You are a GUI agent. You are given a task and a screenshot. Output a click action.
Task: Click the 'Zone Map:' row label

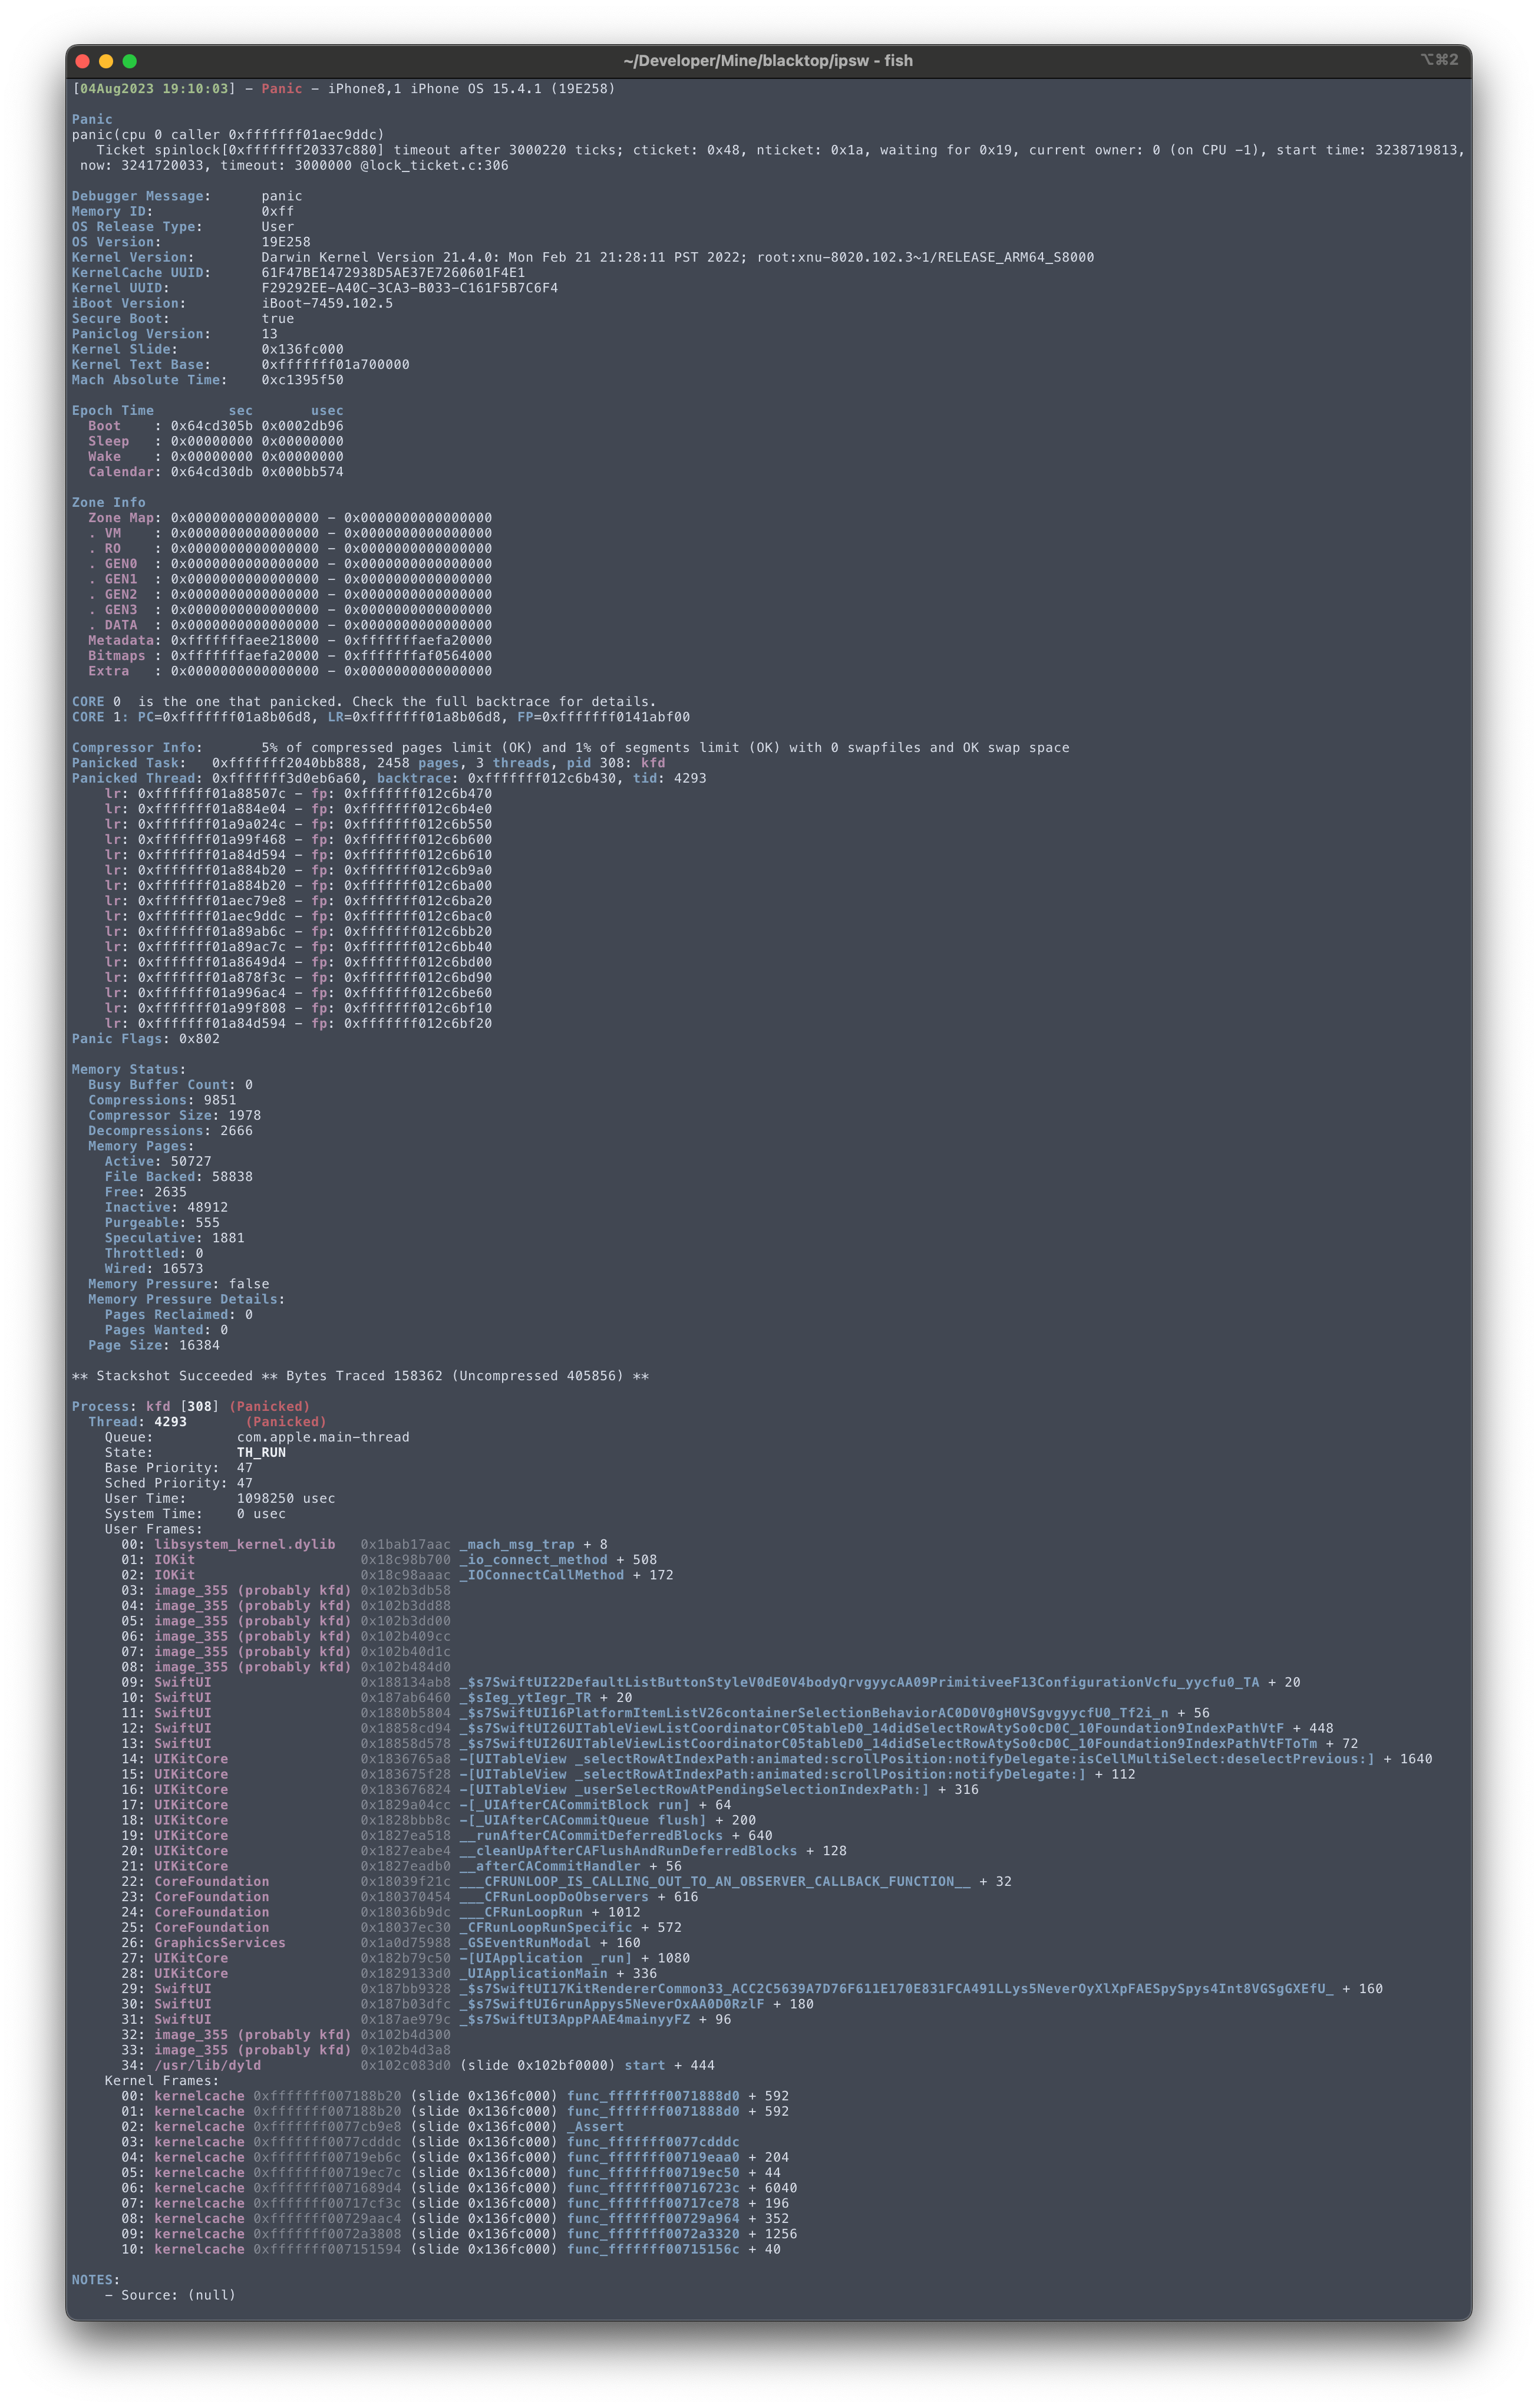125,518
